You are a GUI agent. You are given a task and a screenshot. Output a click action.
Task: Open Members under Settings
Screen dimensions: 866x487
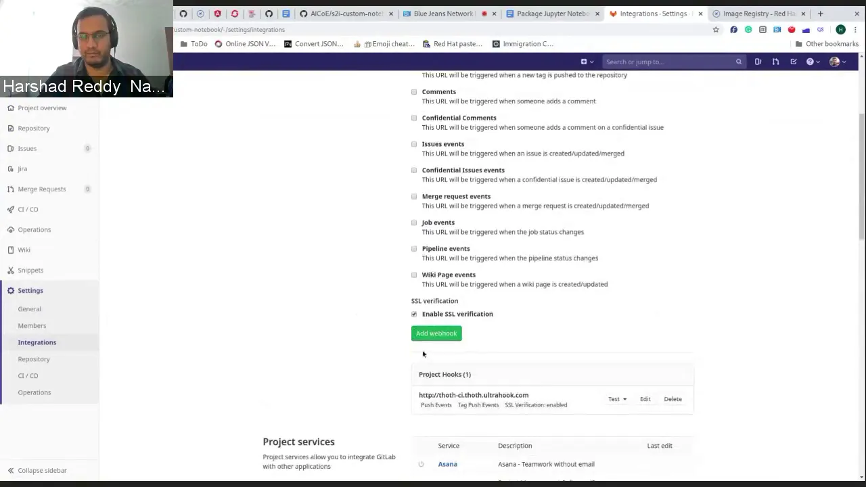coord(32,325)
